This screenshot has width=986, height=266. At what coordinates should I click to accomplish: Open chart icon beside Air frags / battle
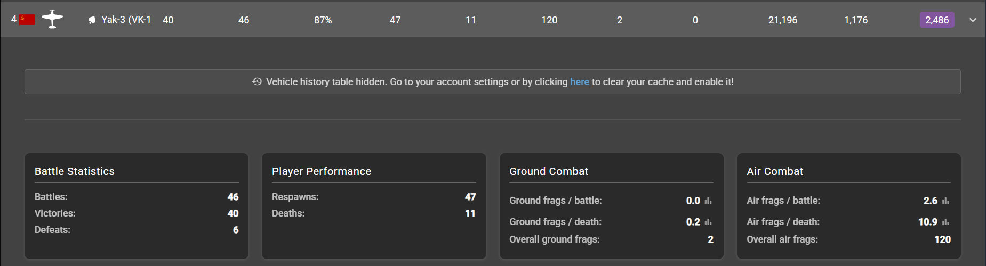tap(945, 201)
